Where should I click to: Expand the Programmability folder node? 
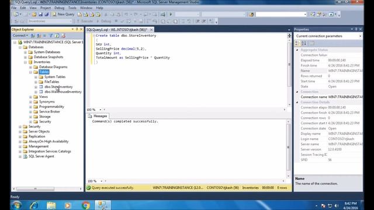point(30,107)
